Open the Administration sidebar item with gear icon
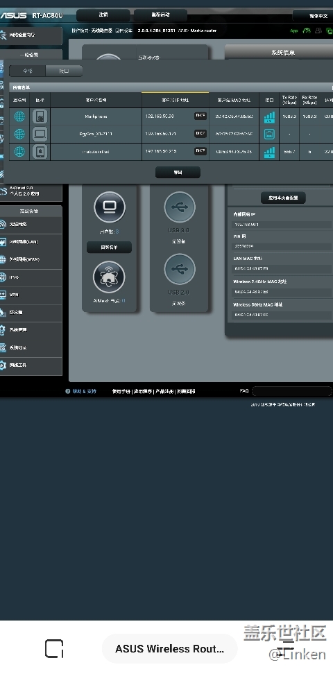The height and width of the screenshot is (676, 333). (31, 330)
